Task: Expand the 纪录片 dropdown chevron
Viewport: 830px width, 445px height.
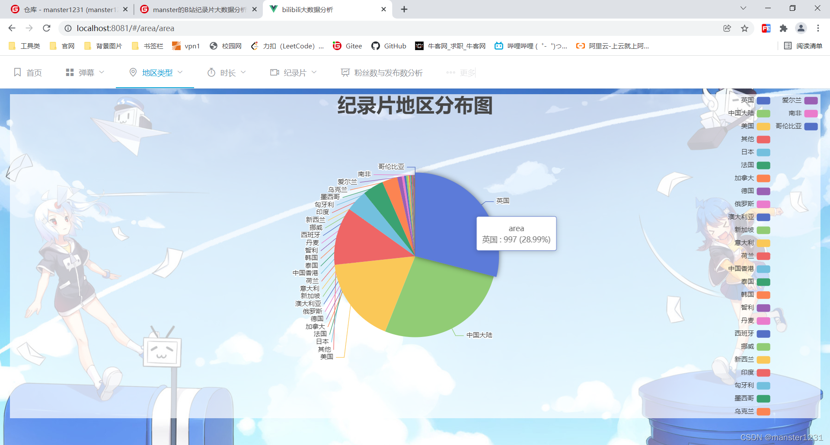Action: point(314,72)
